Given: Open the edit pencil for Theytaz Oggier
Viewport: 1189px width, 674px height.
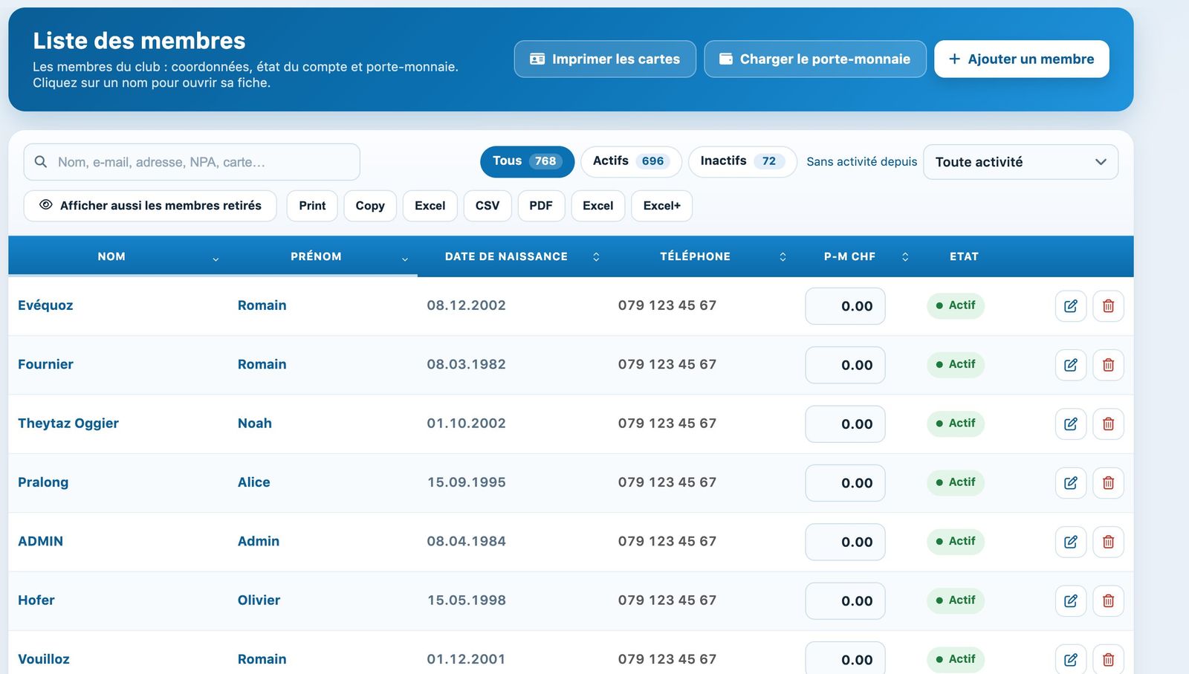Looking at the screenshot, I should (x=1071, y=424).
